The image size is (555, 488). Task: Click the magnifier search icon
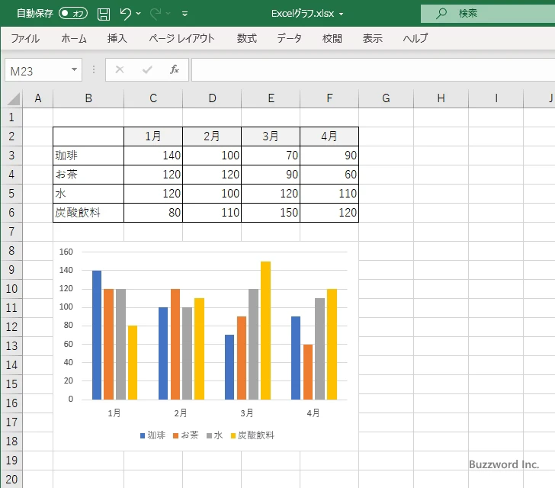[441, 14]
